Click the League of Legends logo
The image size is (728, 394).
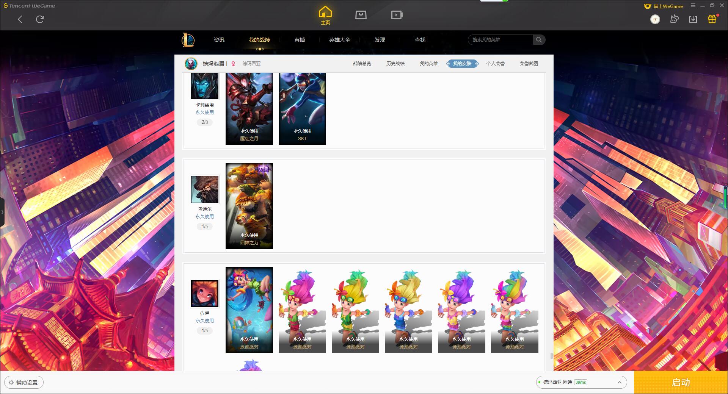[188, 40]
